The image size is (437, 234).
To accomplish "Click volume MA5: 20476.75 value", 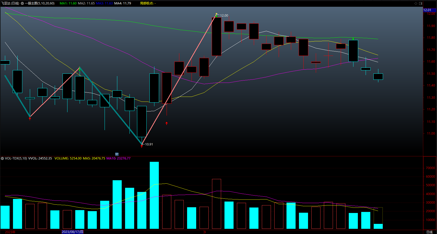I will pos(94,158).
